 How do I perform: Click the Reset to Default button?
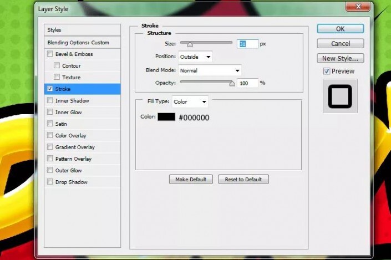click(x=243, y=179)
